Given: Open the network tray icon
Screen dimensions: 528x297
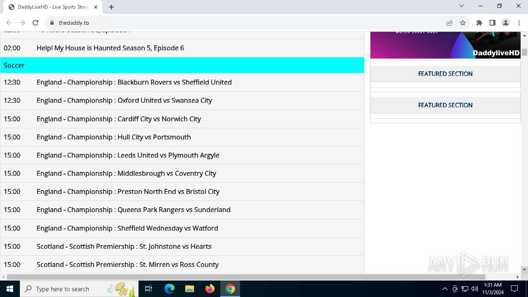Looking at the screenshot, I should coord(465,289).
